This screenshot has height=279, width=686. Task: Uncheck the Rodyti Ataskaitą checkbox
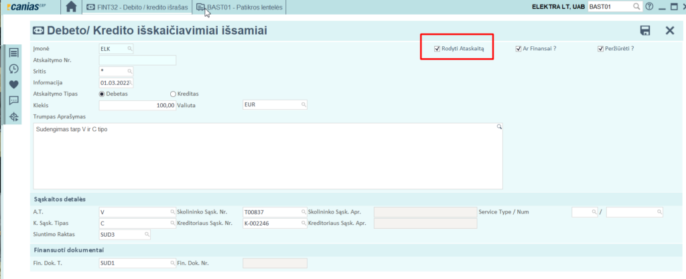point(437,49)
